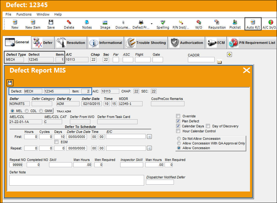277x203 pixels.
Task: Click the A/C In/Out toolbar icon
Action: (271, 22)
